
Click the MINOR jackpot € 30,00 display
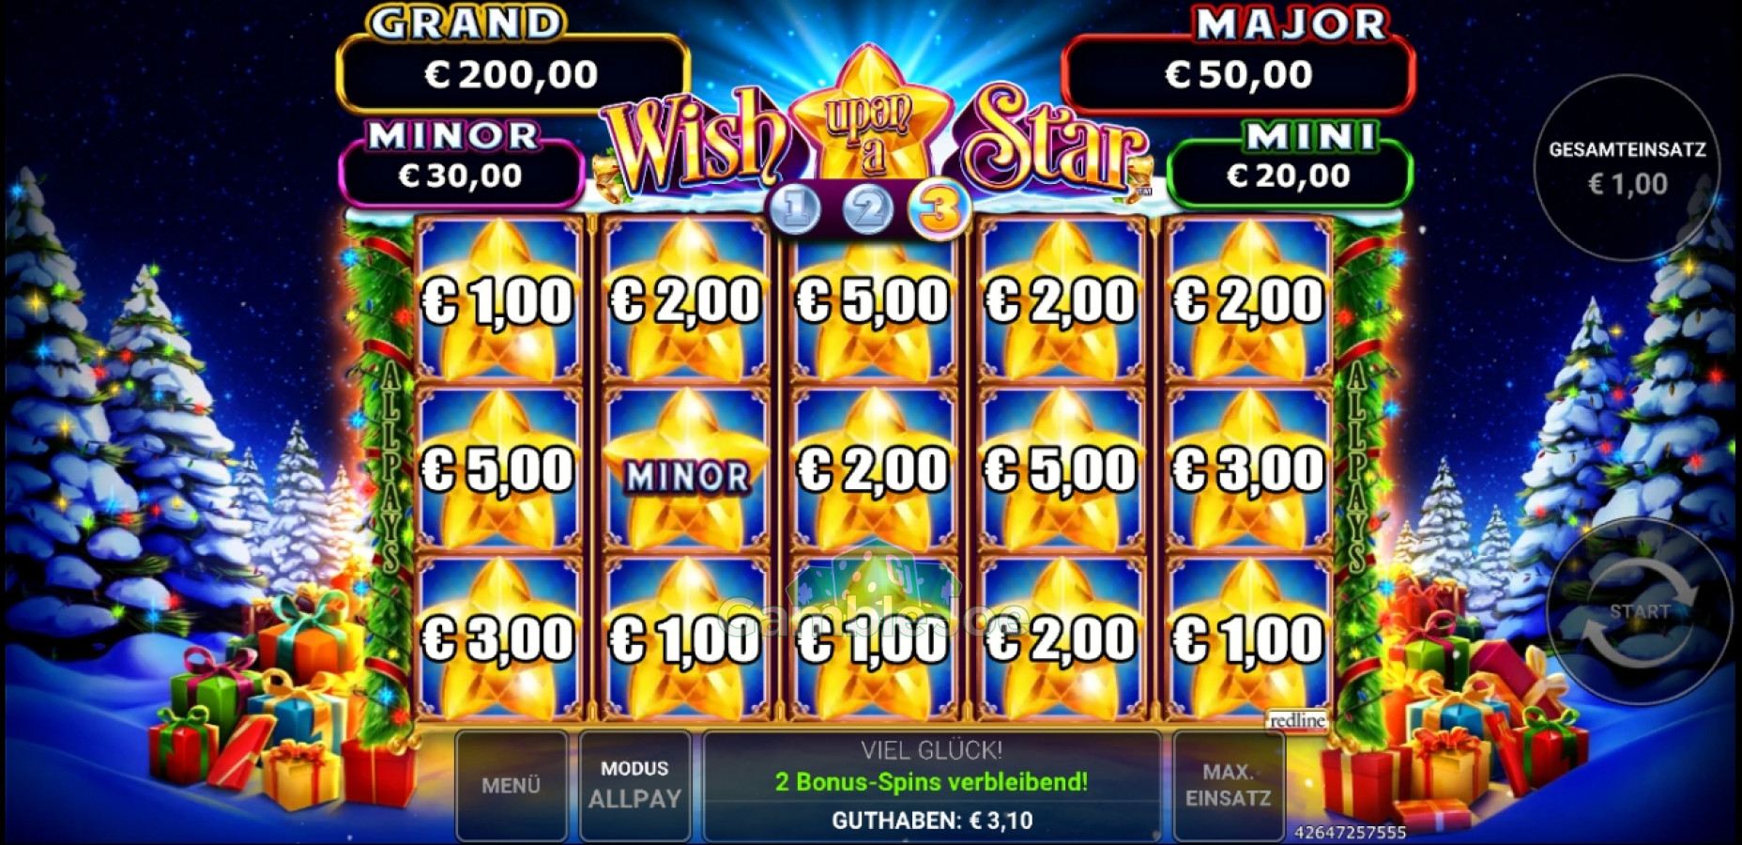(461, 175)
